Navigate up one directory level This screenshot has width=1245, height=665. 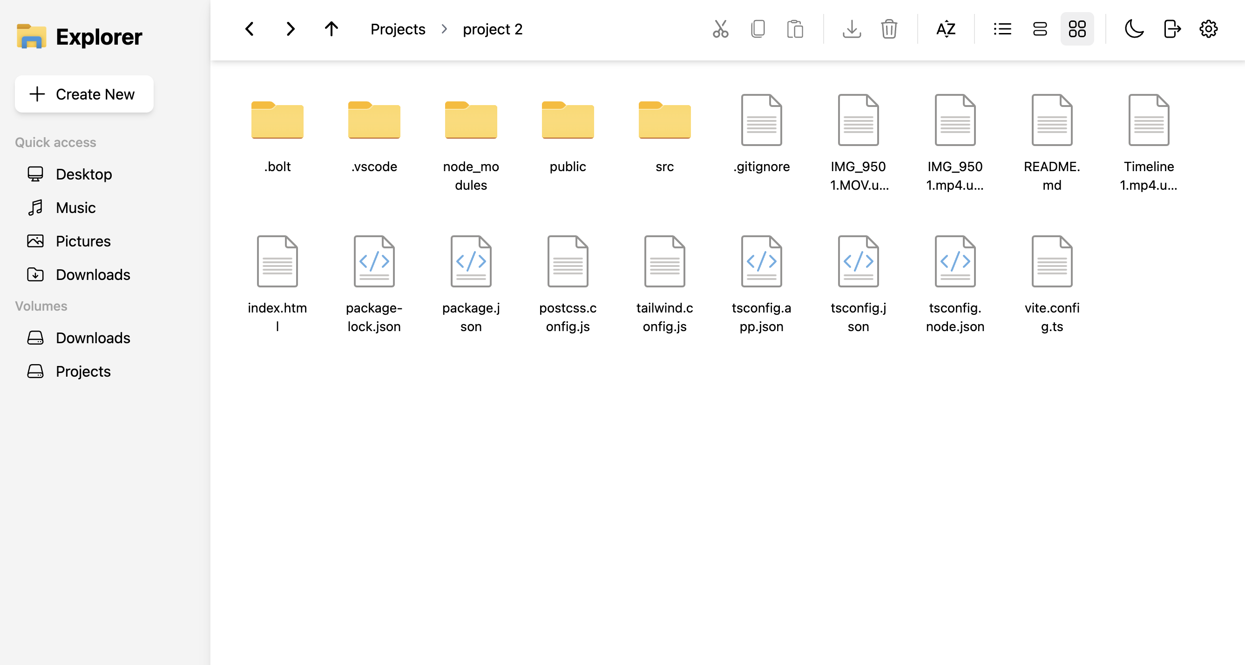331,29
